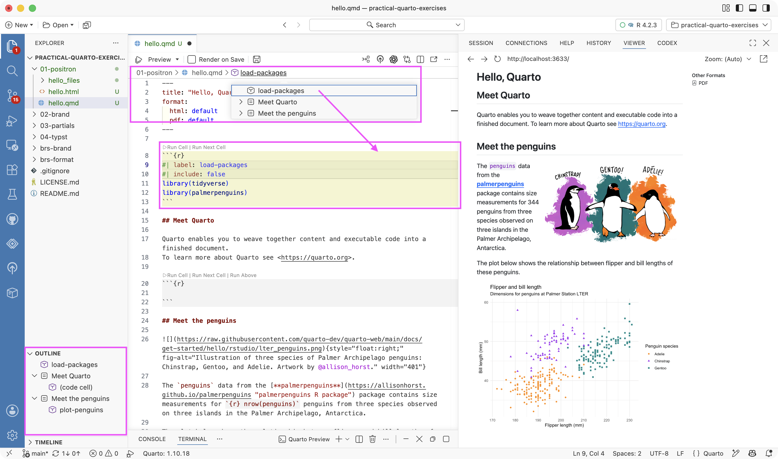
Task: Open the PDF link under Other Formats
Action: click(700, 83)
